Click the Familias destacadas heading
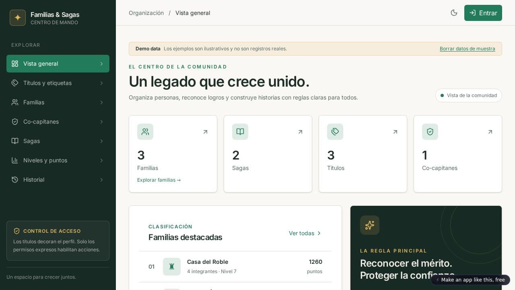Image resolution: width=515 pixels, height=290 pixels. [x=185, y=237]
